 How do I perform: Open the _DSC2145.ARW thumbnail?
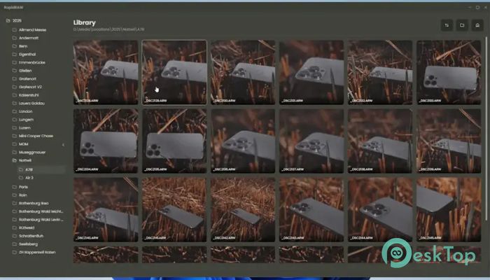(449, 210)
